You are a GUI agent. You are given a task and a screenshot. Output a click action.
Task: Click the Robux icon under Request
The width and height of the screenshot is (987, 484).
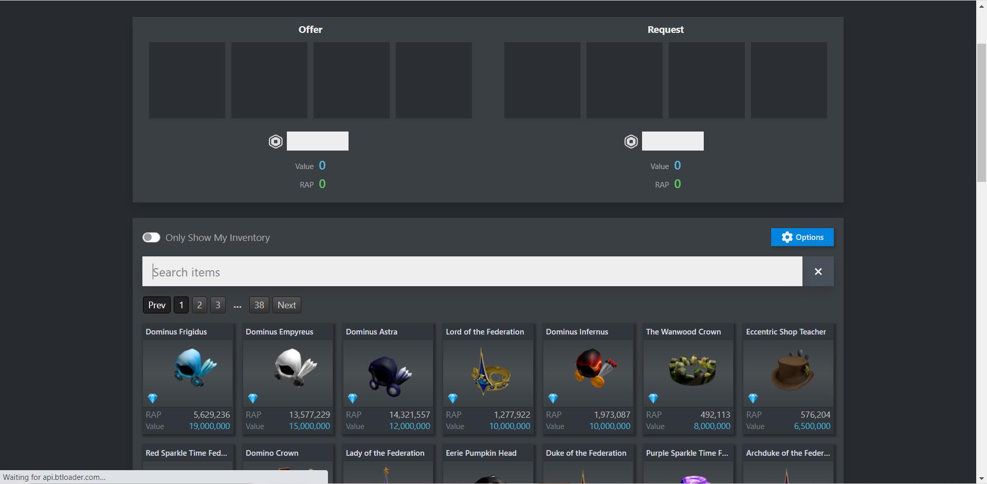point(631,142)
